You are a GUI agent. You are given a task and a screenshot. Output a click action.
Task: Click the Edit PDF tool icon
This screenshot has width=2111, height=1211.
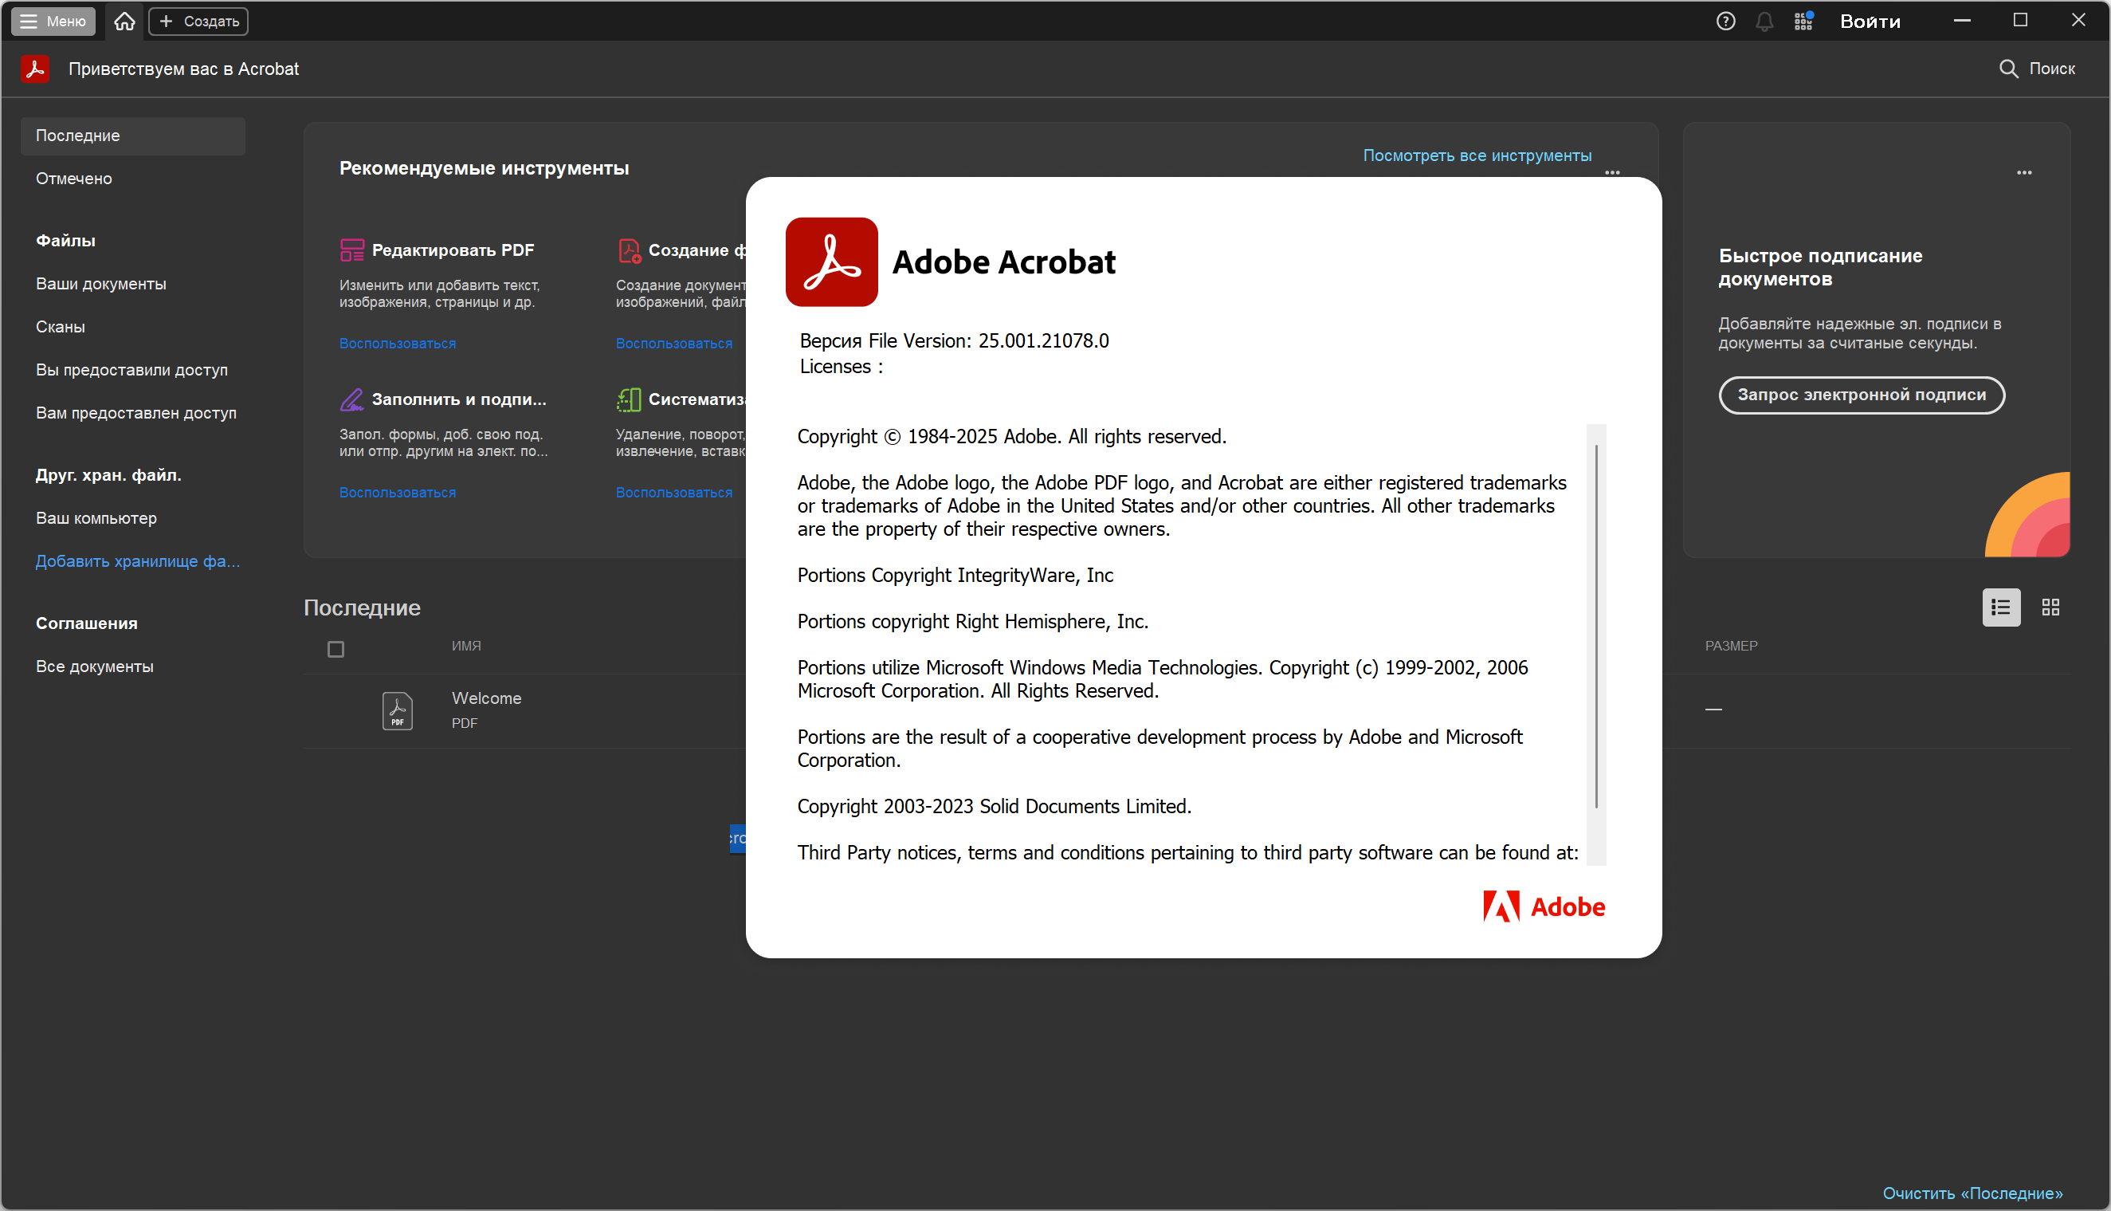[351, 250]
